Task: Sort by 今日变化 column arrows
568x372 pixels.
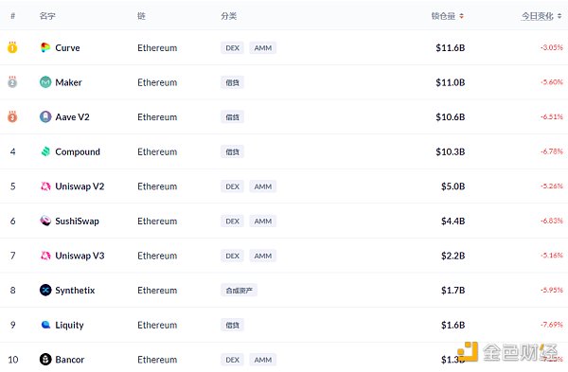Action: pos(559,16)
